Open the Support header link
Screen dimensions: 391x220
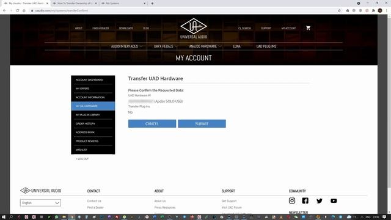(266, 28)
